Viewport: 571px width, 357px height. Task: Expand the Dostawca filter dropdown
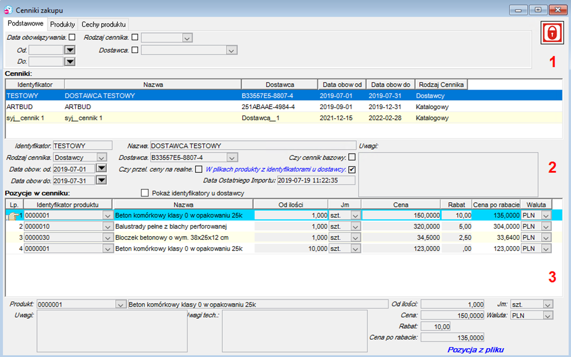(x=232, y=50)
